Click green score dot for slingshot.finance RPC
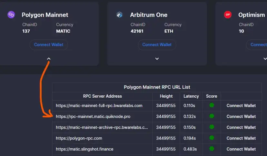Viewport: 267px width, 156px height. click(212, 149)
